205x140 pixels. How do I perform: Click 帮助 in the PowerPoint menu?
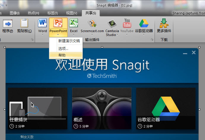[62, 55]
